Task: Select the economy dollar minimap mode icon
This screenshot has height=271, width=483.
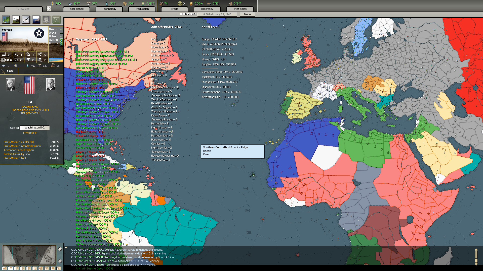Action: click(23, 268)
